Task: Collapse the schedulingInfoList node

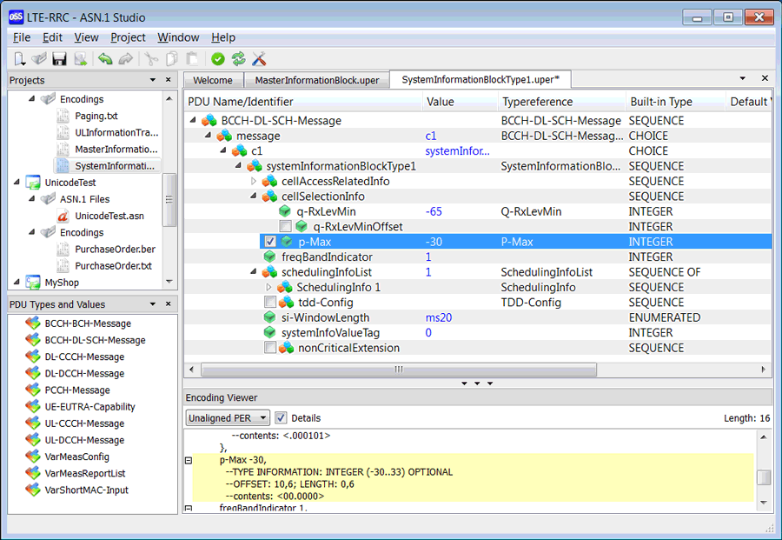Action: [254, 271]
